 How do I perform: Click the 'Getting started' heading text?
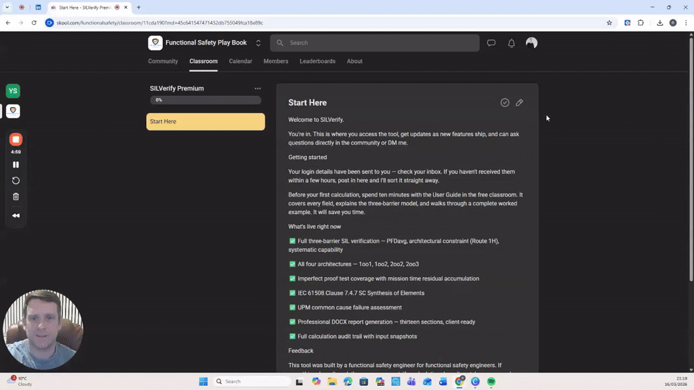pos(308,157)
